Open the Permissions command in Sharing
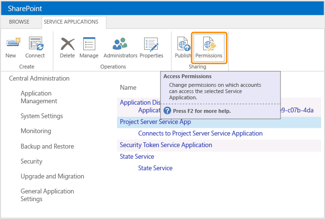The height and width of the screenshot is (219, 325). coord(209,48)
